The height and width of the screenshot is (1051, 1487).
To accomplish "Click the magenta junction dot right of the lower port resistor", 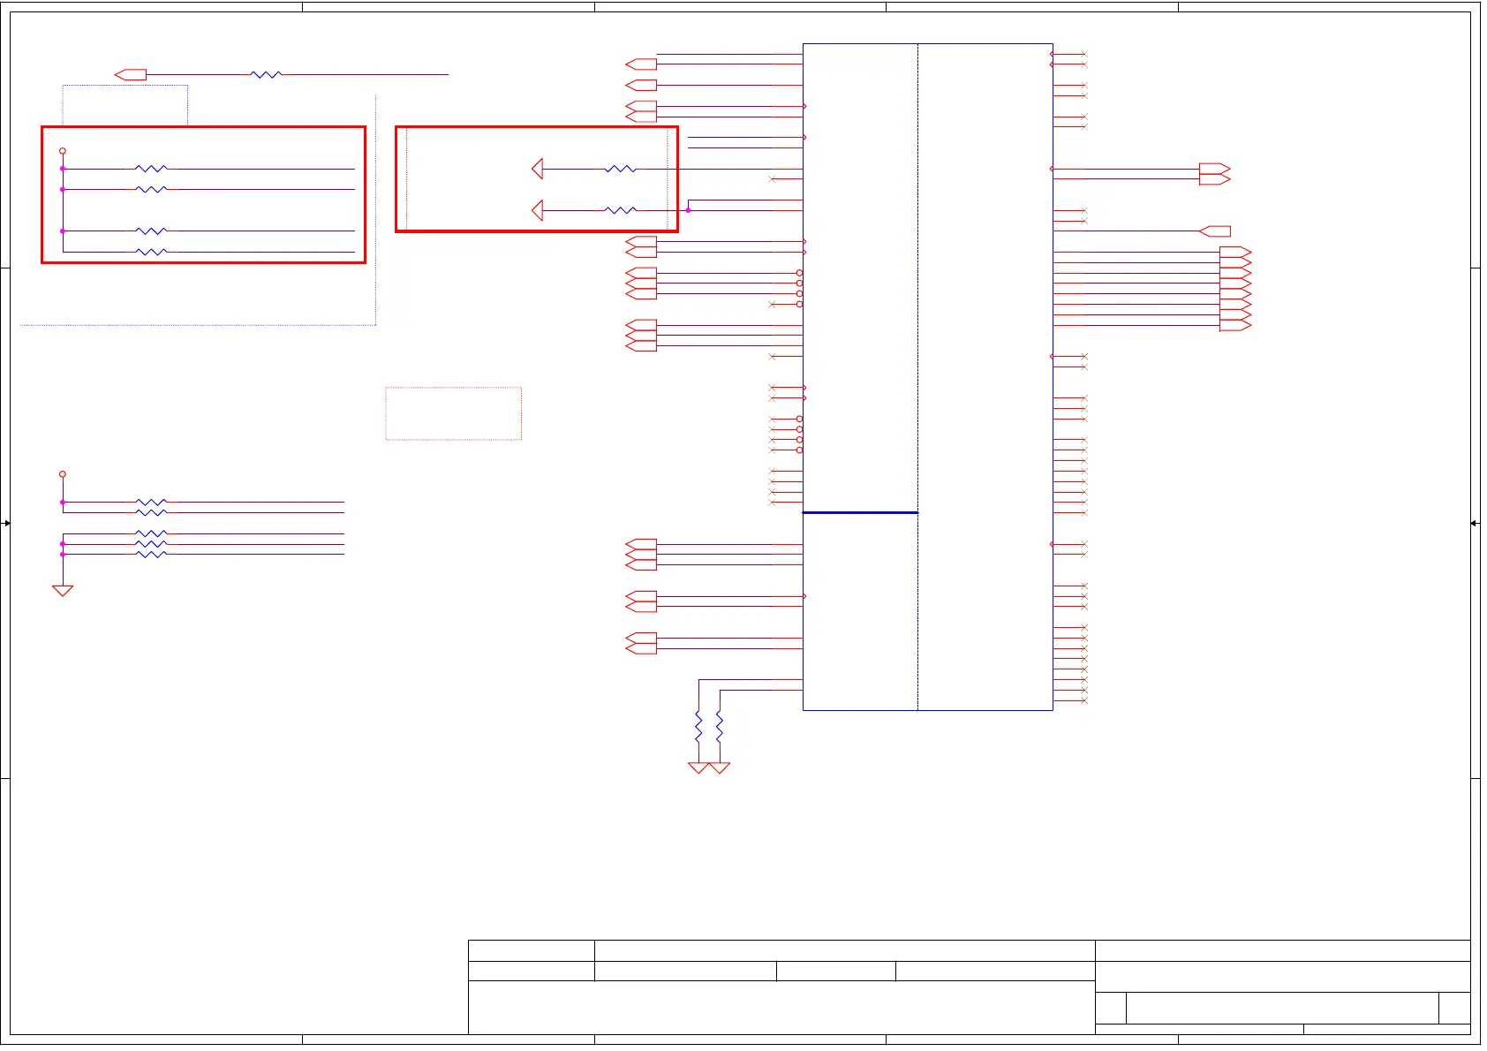I will coord(688,210).
